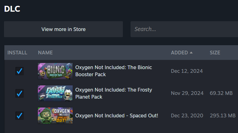Sort DLC list by Added column
The image size is (238, 133).
(179, 53)
